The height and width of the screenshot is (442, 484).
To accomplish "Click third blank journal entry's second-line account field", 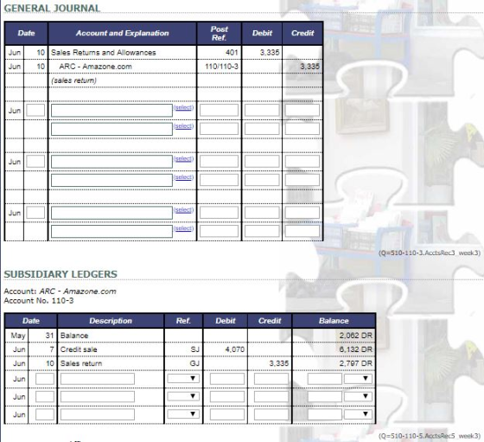I will (x=111, y=231).
